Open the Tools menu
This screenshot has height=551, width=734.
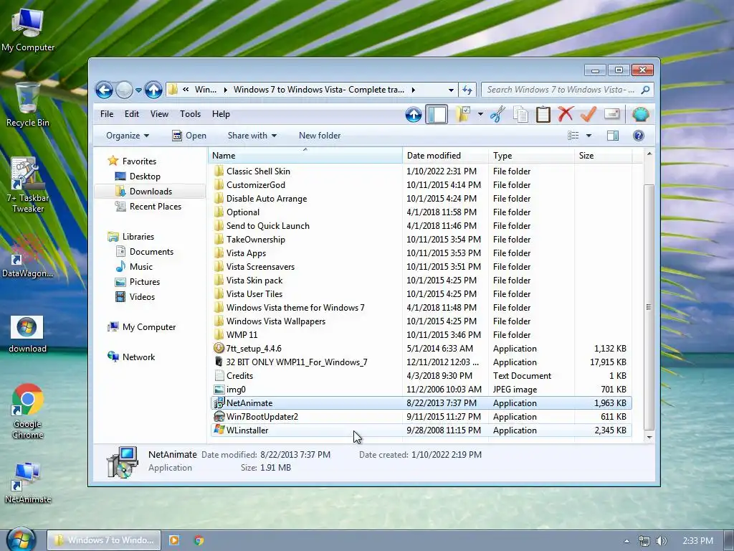(190, 114)
